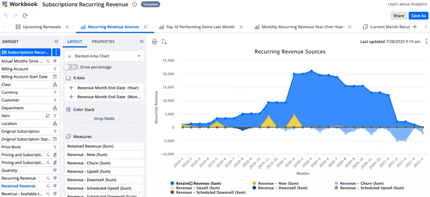The height and width of the screenshot is (197, 430).
Task: Add a new tab with plus icon
Action: (415, 27)
